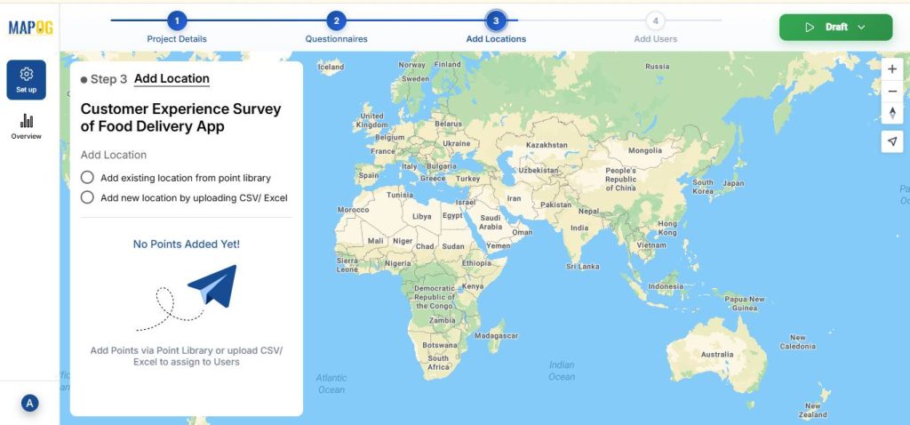
Task: Open the Set up gear icon
Action: pyautogui.click(x=27, y=75)
